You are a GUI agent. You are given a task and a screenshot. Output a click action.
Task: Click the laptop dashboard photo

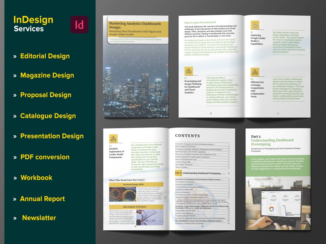click(278, 203)
